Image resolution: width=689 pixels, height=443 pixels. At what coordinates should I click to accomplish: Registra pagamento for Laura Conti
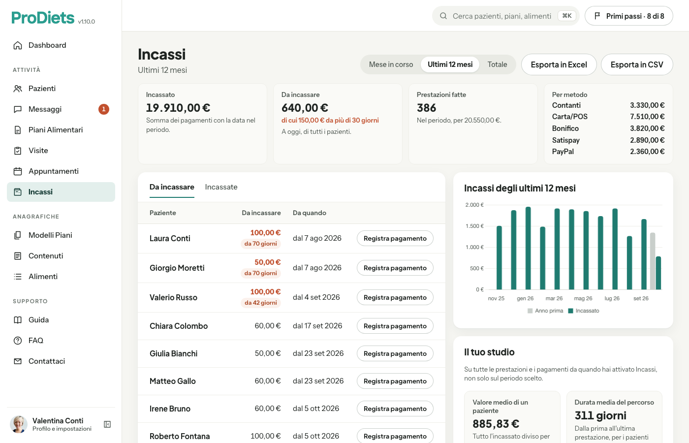(395, 238)
